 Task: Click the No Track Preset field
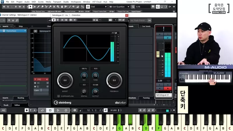tap(137, 20)
